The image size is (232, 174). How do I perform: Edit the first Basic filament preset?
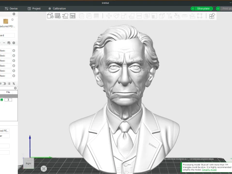[14, 51]
